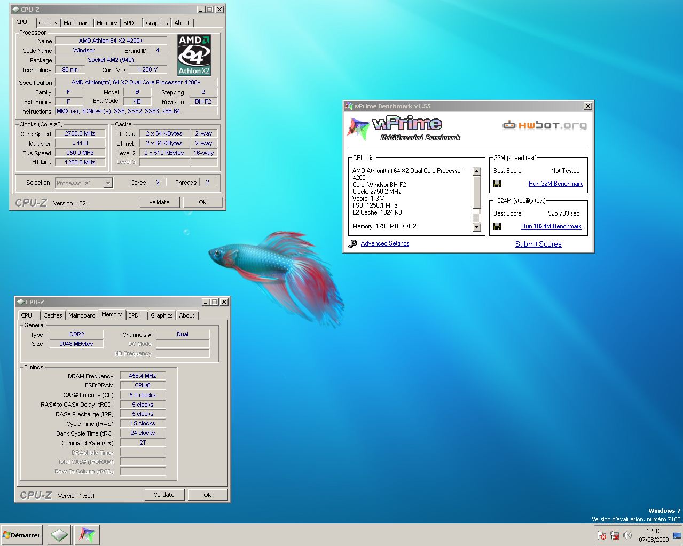Click the Command Rate value 2T
This screenshot has height=546, width=683.
tap(143, 442)
